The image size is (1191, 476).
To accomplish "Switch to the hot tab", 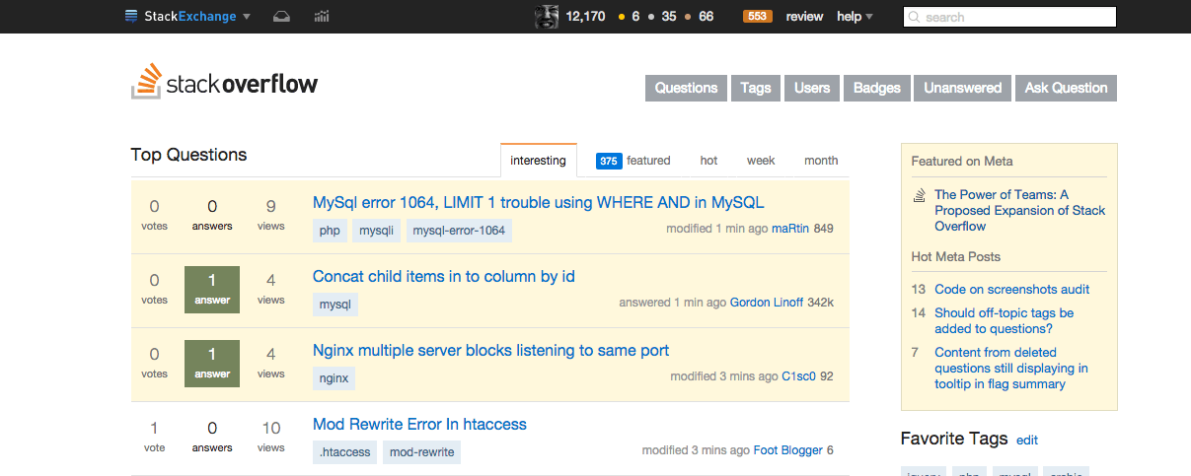I will (x=708, y=161).
